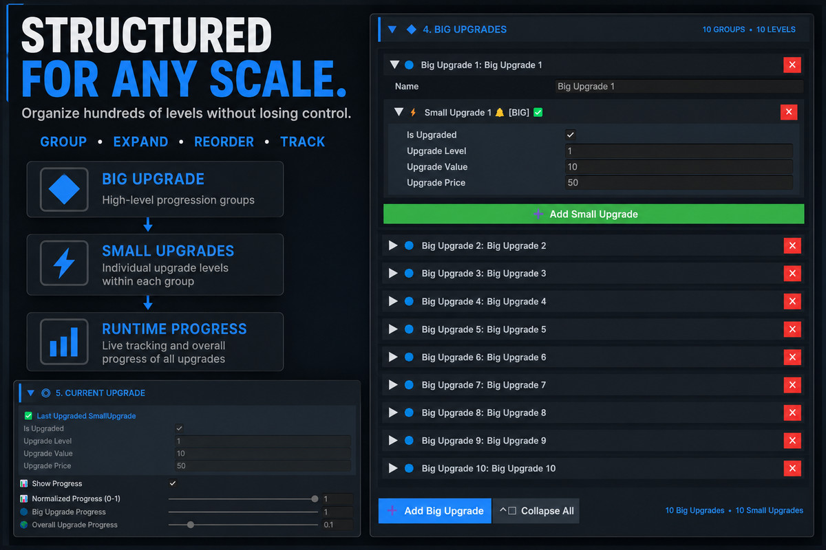Expand Big Upgrade 9 foldout
Viewport: 826px width, 550px height.
click(x=393, y=441)
